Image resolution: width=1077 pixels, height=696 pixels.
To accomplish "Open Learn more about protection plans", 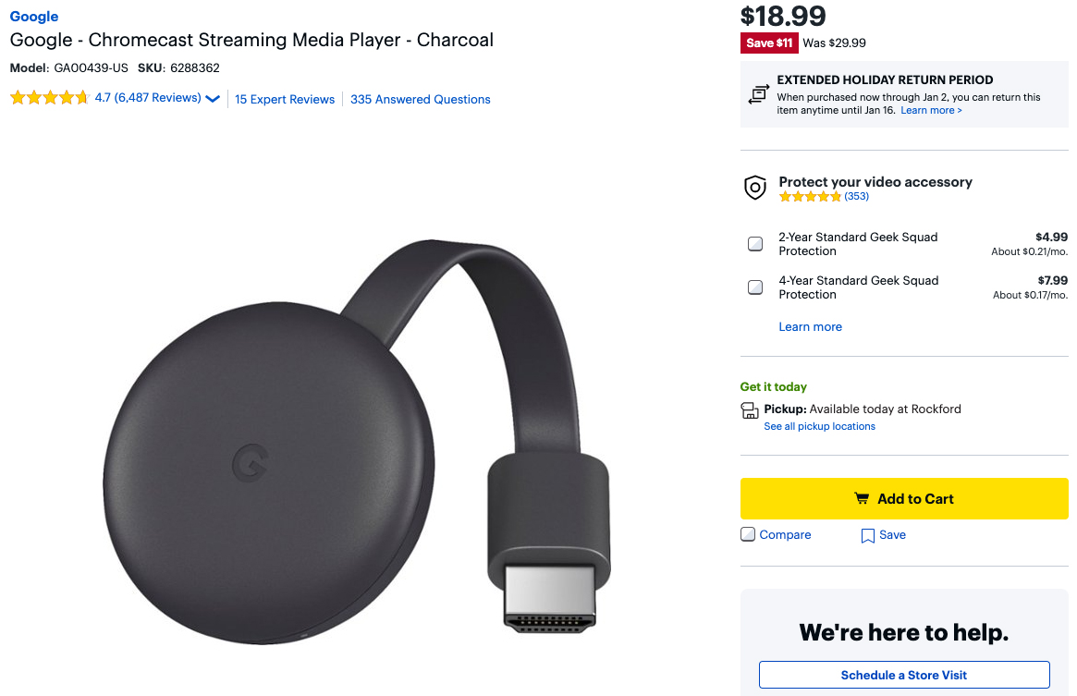I will click(810, 327).
